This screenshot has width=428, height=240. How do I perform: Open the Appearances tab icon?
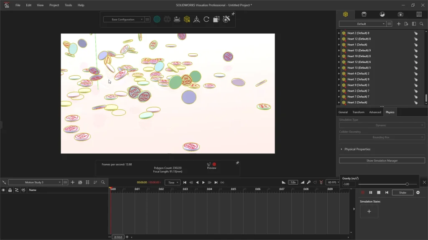point(364,14)
